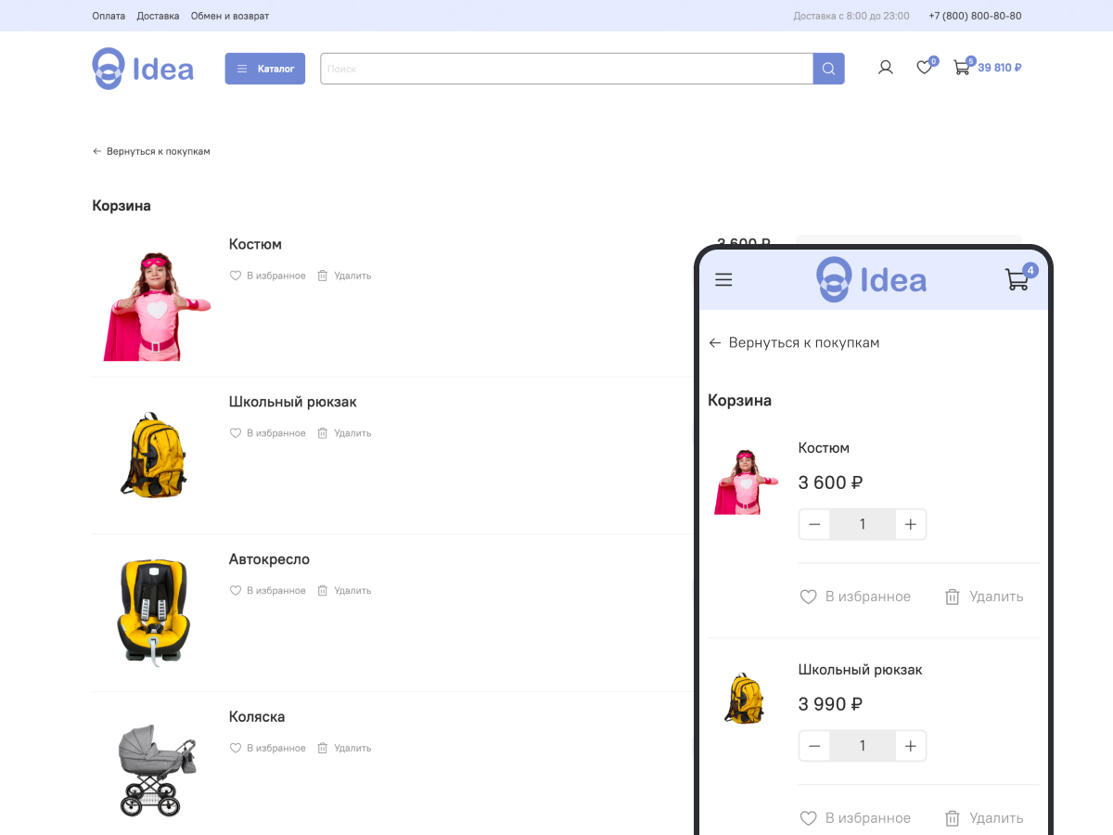Open Коляска stroller image
Image resolution: width=1113 pixels, height=835 pixels.
pyautogui.click(x=158, y=770)
